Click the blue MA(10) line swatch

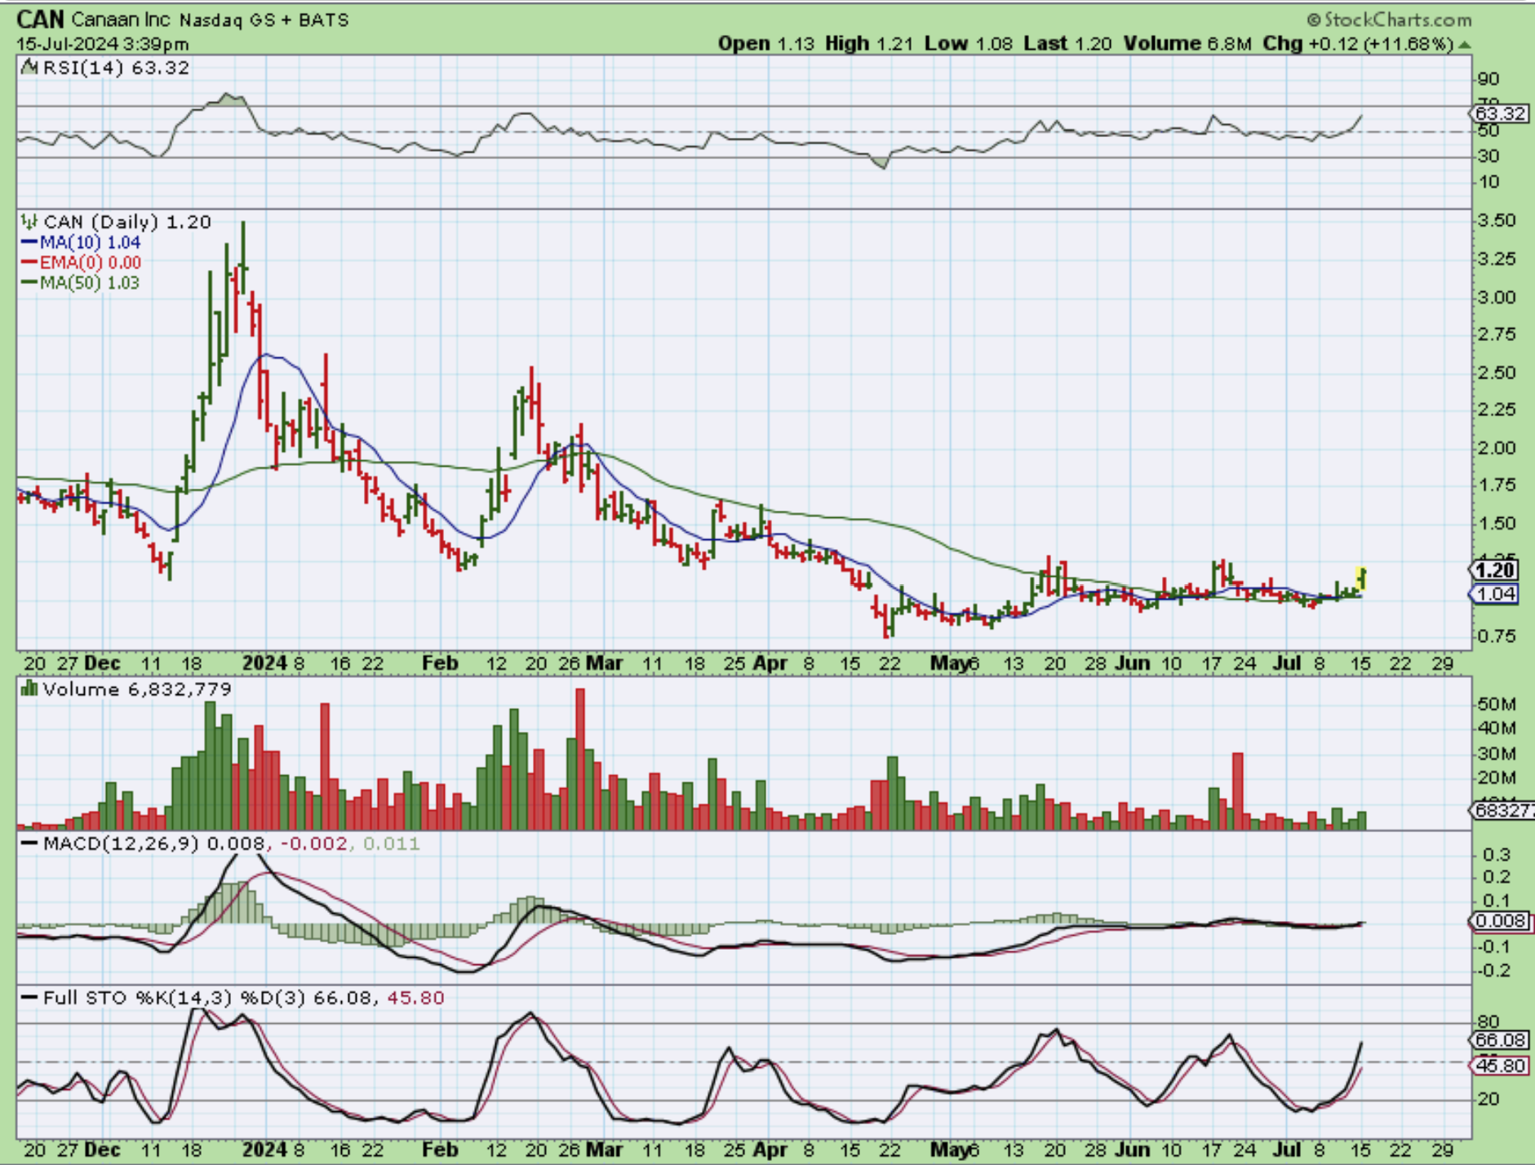click(x=29, y=242)
